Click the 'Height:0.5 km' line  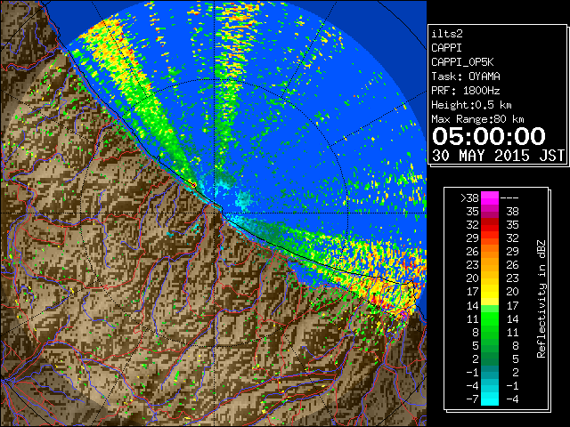471,105
